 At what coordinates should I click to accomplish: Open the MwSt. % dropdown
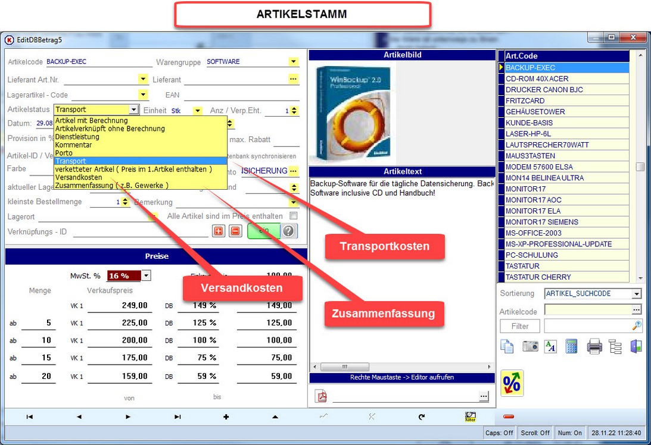pos(147,276)
